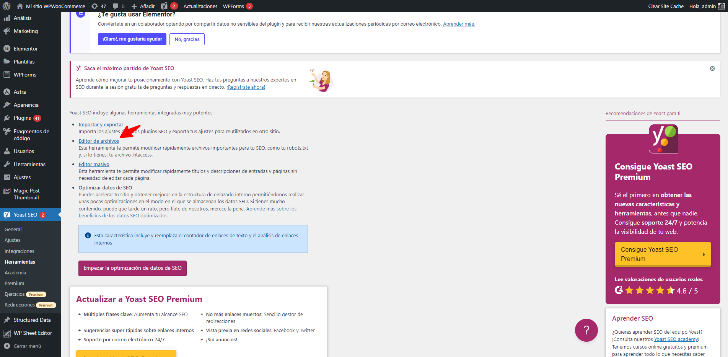Viewport: 728px width, 357px height.
Task: Open Premium submenu item
Action: coord(15,284)
